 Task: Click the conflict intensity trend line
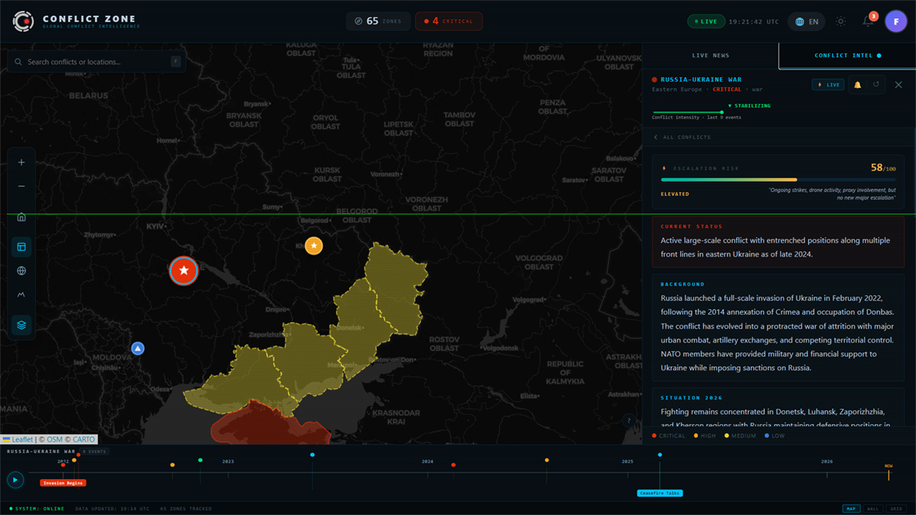(x=688, y=112)
